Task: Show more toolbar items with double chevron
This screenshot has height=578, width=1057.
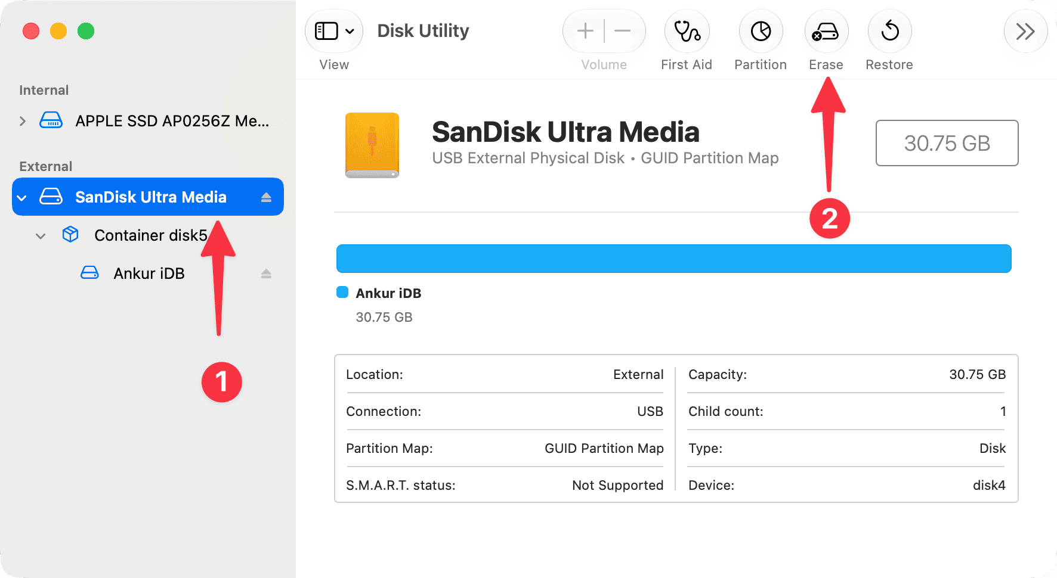Action: click(1025, 31)
